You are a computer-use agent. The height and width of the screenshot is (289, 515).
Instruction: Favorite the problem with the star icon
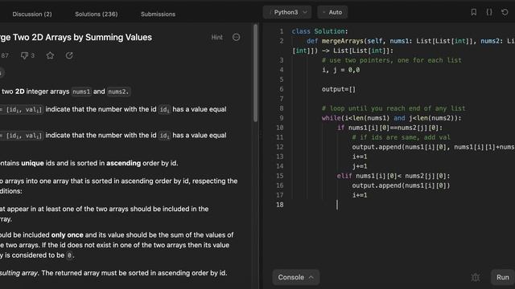50,55
